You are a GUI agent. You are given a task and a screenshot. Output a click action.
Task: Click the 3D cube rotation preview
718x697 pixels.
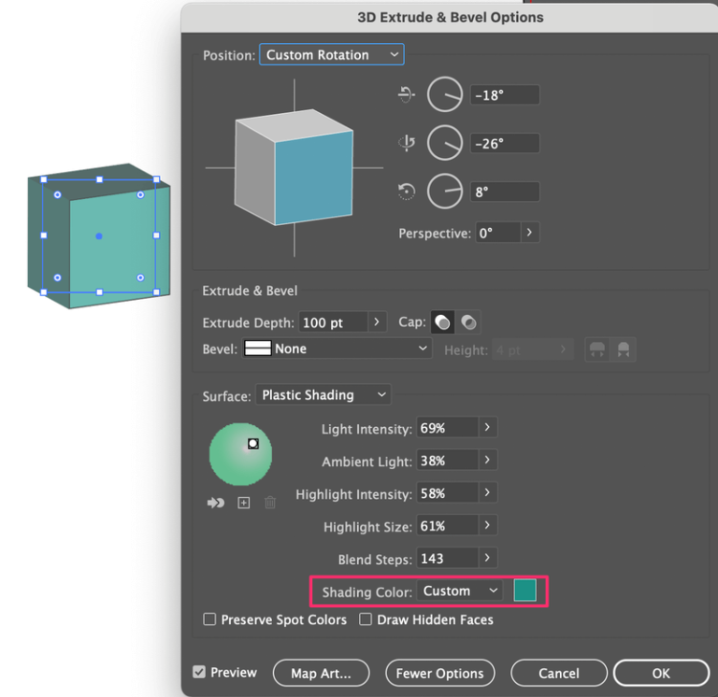[x=294, y=167]
